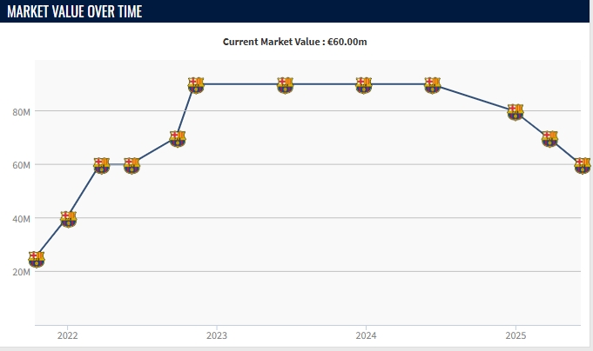The image size is (593, 351).
Task: Click the 2022 x-axis label
Action: [x=67, y=335]
